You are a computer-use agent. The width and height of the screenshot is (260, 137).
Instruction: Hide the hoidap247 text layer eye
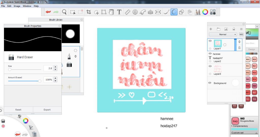coord(210,53)
